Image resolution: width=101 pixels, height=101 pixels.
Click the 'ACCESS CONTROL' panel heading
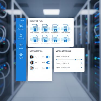click(x=36, y=51)
